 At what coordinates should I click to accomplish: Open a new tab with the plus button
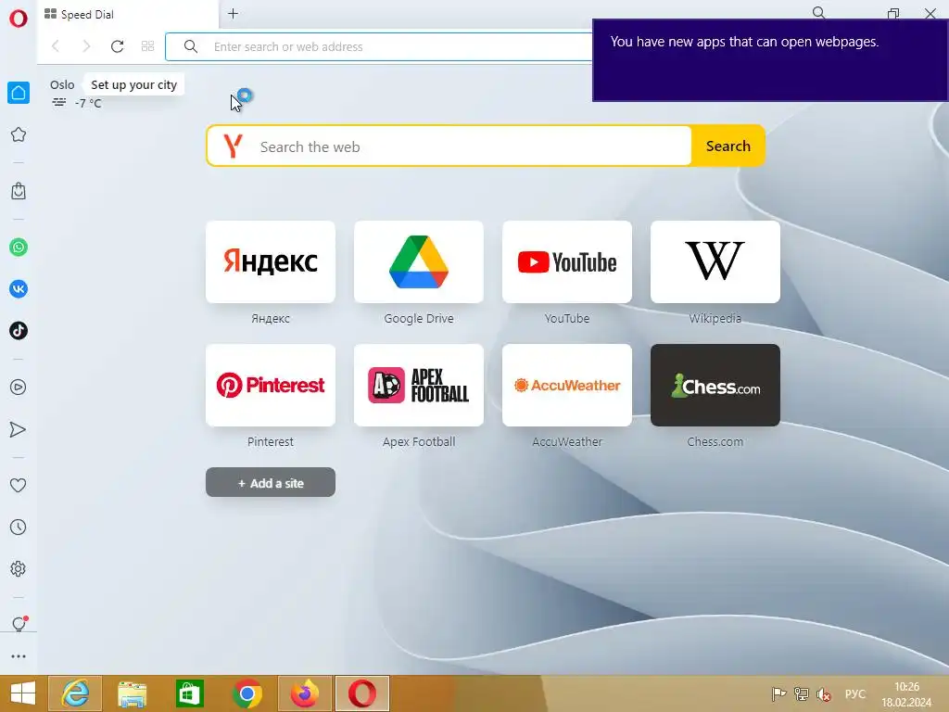(x=233, y=13)
